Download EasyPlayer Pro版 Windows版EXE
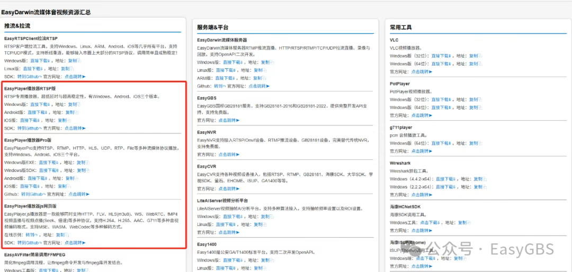The width and height of the screenshot is (572, 272). click(x=50, y=162)
